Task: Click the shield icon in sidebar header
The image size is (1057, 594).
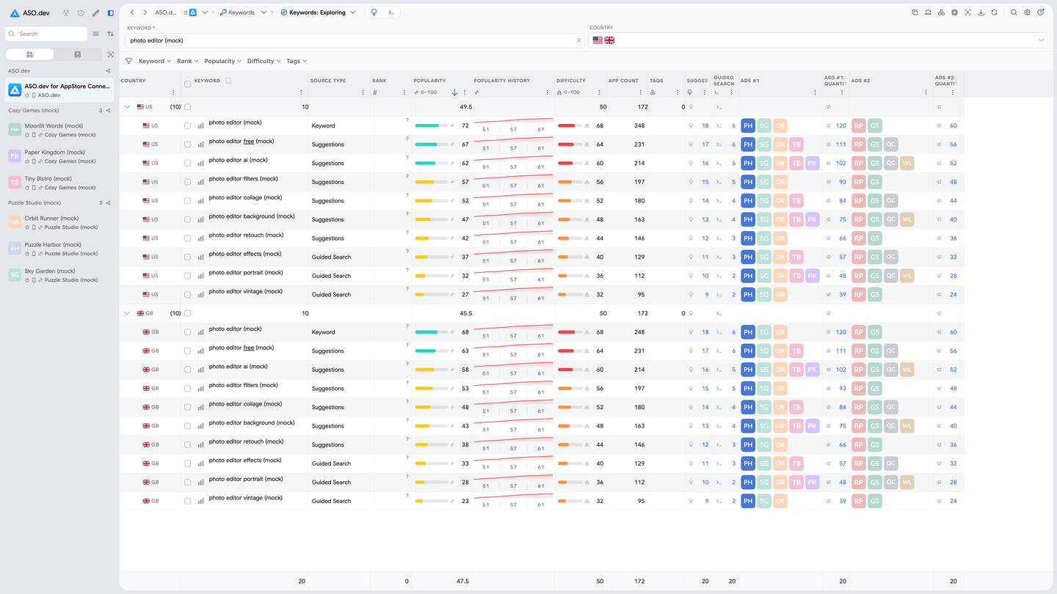Action: 81,13
